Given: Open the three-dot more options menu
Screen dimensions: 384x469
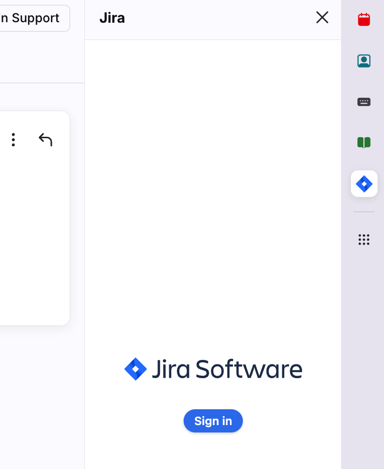Looking at the screenshot, I should tap(13, 140).
